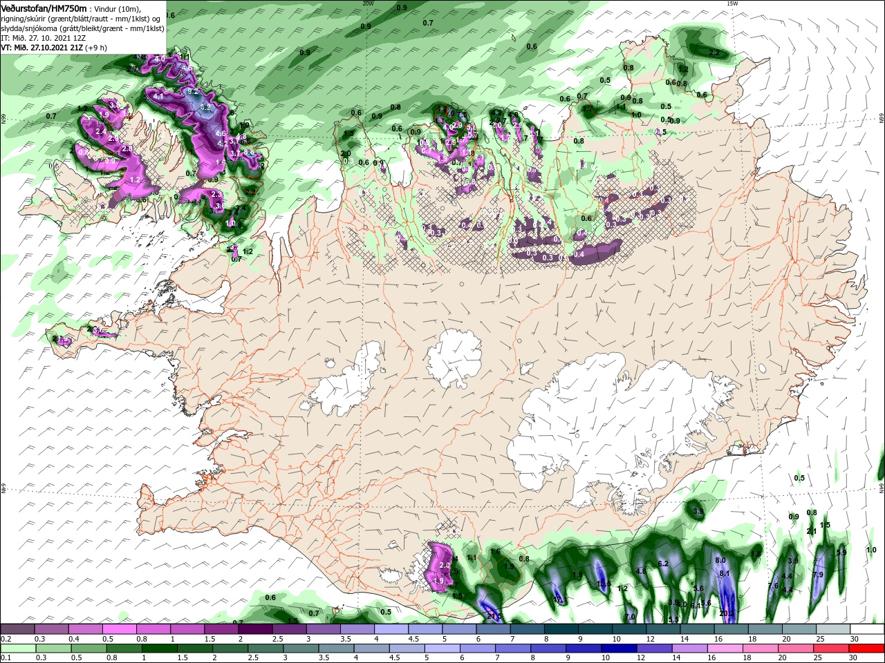This screenshot has width=885, height=663.
Task: Pick the dark green 1 swatch in rain legend
Action: pos(160,648)
